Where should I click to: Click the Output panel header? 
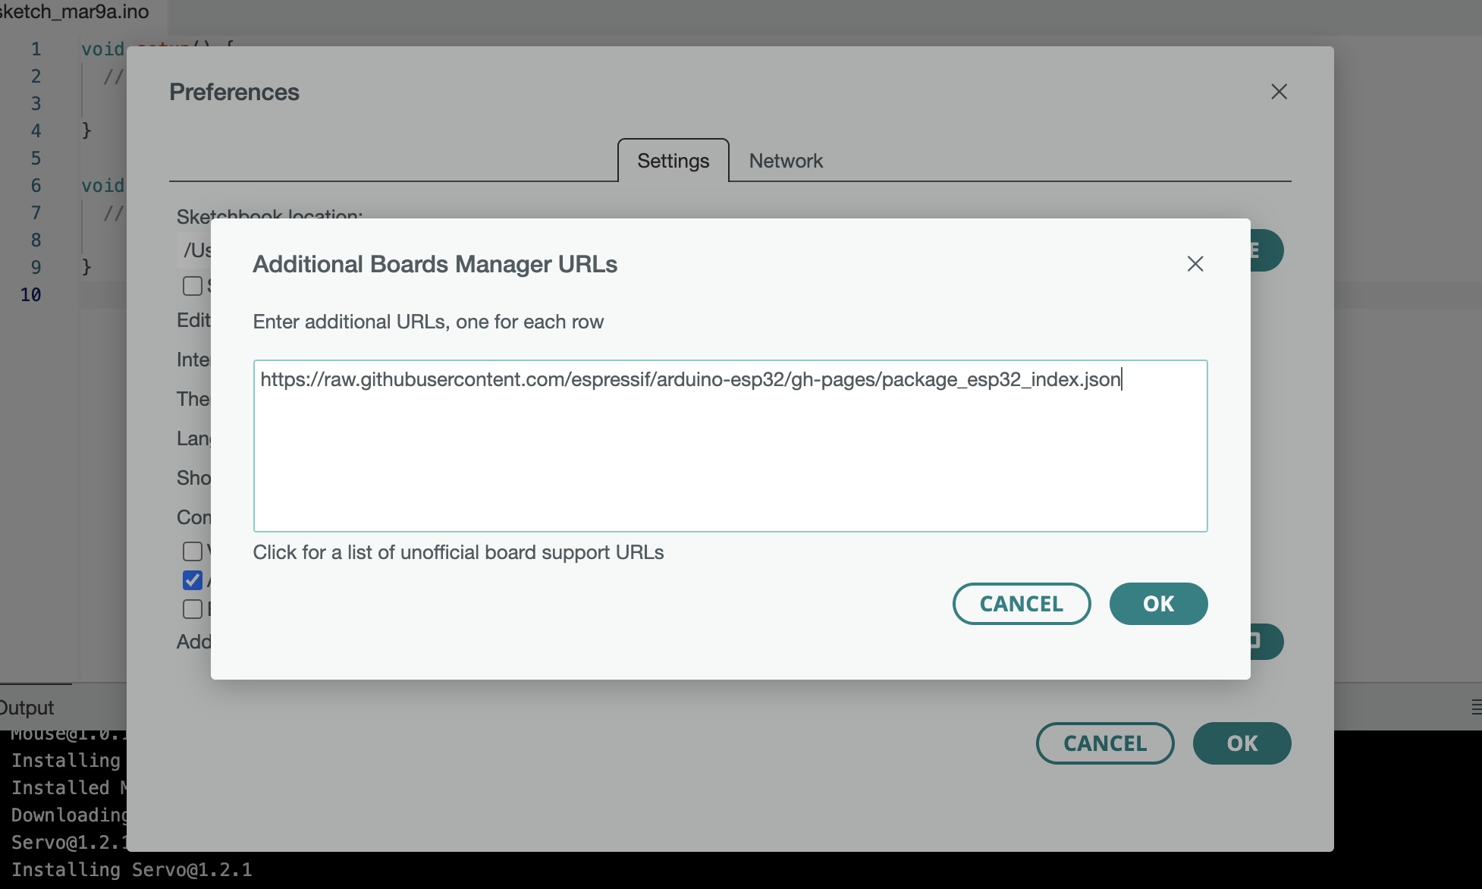(x=27, y=708)
